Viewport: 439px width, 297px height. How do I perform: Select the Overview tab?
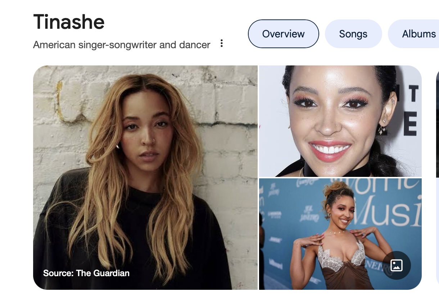coord(284,34)
